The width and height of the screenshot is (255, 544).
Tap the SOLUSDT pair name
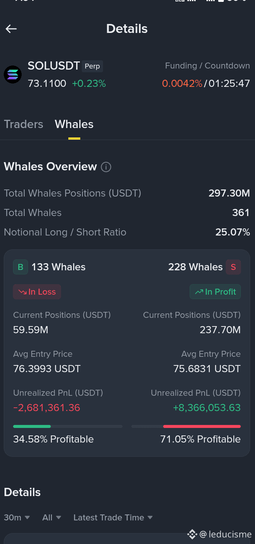(54, 66)
